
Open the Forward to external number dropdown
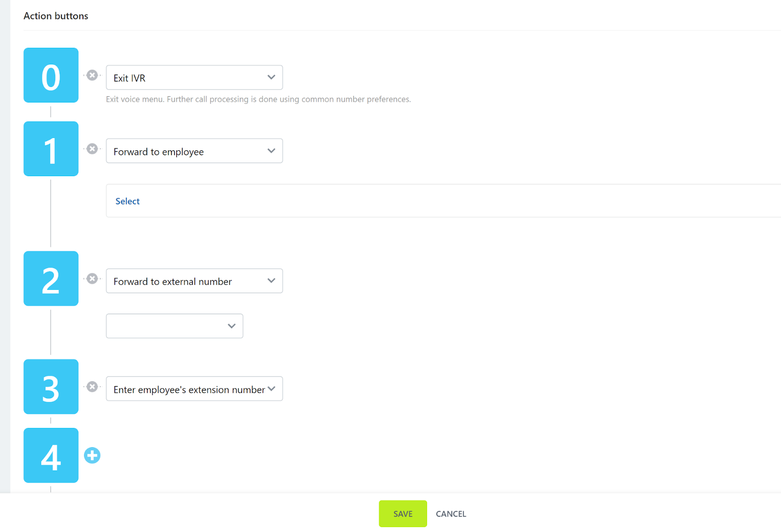pyautogui.click(x=194, y=281)
